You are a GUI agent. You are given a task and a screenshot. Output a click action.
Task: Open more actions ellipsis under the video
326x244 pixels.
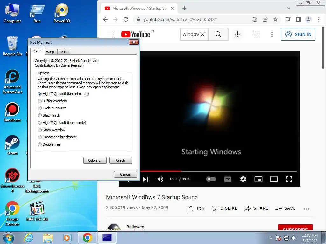coord(307,209)
